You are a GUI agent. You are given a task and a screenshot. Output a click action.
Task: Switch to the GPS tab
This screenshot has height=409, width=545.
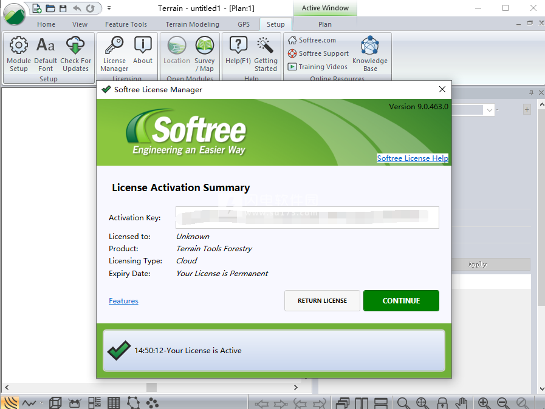click(x=244, y=24)
